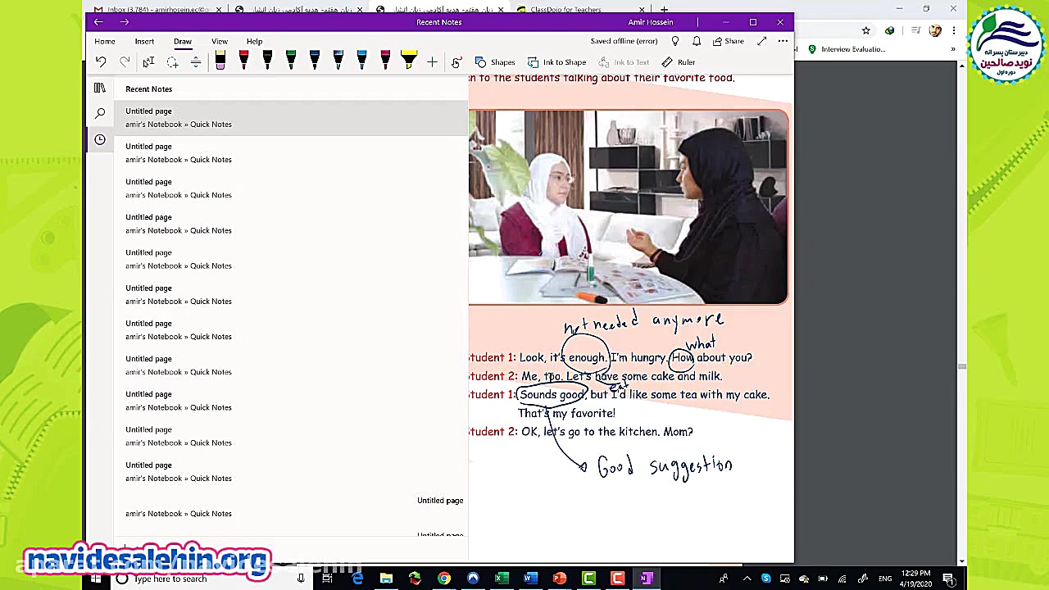Image resolution: width=1049 pixels, height=590 pixels.
Task: Select the text selection cursor tool
Action: [x=148, y=62]
